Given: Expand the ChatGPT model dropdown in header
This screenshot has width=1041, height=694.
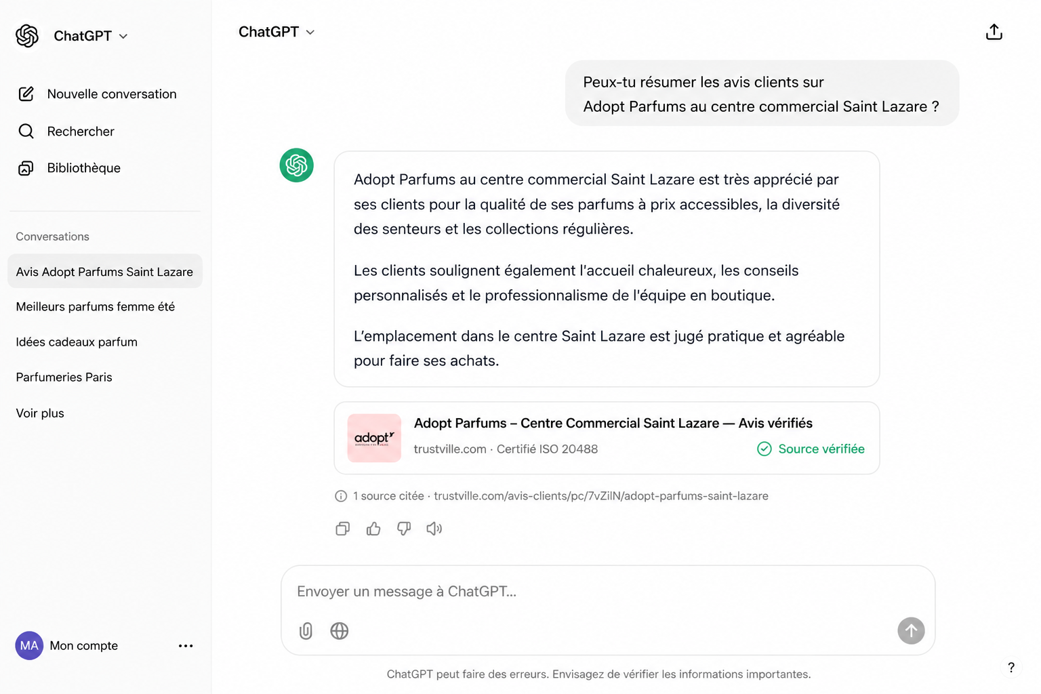Looking at the screenshot, I should pyautogui.click(x=277, y=32).
